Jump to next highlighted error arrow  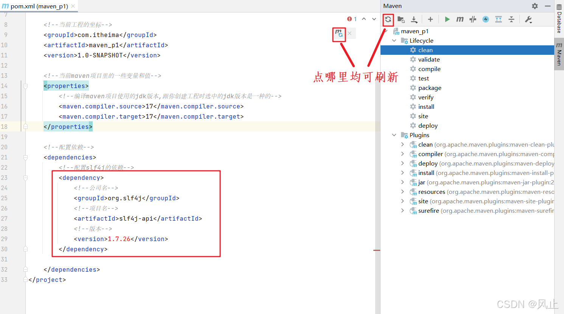pos(374,19)
